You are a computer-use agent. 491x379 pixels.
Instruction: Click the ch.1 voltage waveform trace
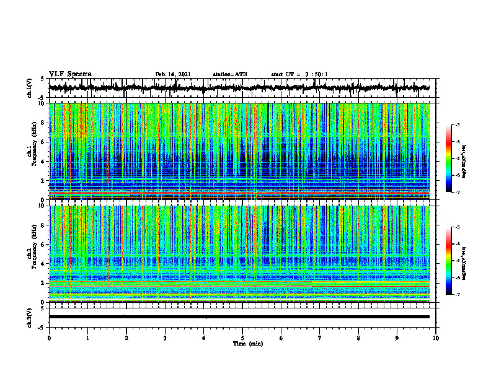coord(239,88)
